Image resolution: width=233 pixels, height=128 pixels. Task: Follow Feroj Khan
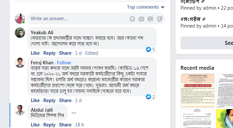(x=64, y=62)
